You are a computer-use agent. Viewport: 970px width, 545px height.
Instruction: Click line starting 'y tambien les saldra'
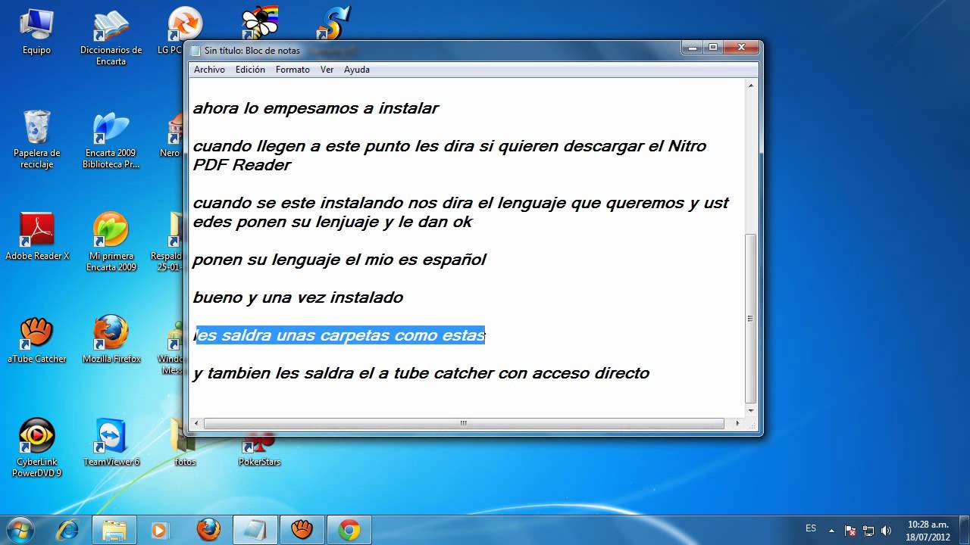421,373
